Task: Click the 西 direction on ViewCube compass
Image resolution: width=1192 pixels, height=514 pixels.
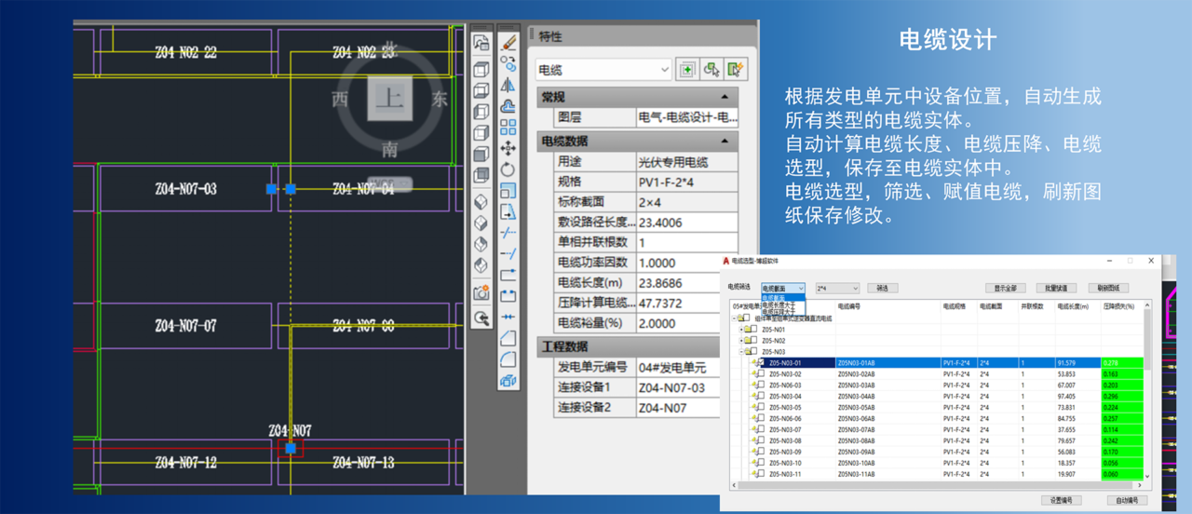Action: [x=340, y=100]
